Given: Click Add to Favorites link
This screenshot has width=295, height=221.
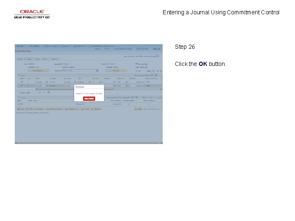Looking at the screenshot, I should (x=143, y=49).
